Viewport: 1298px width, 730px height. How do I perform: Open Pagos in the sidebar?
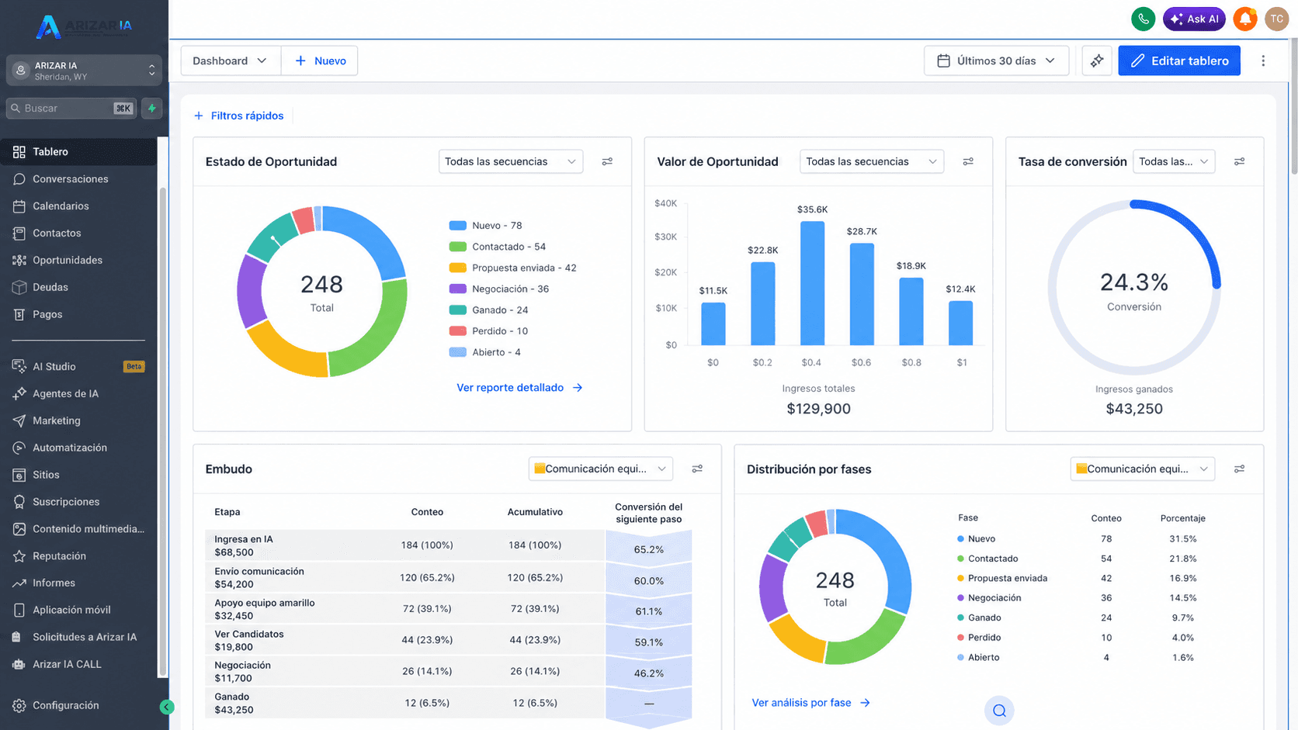tap(79, 314)
